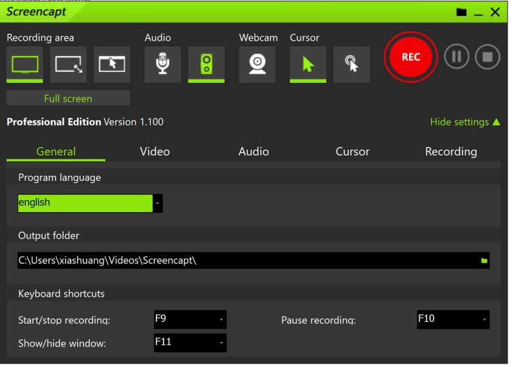Click Hide settings link

[459, 122]
